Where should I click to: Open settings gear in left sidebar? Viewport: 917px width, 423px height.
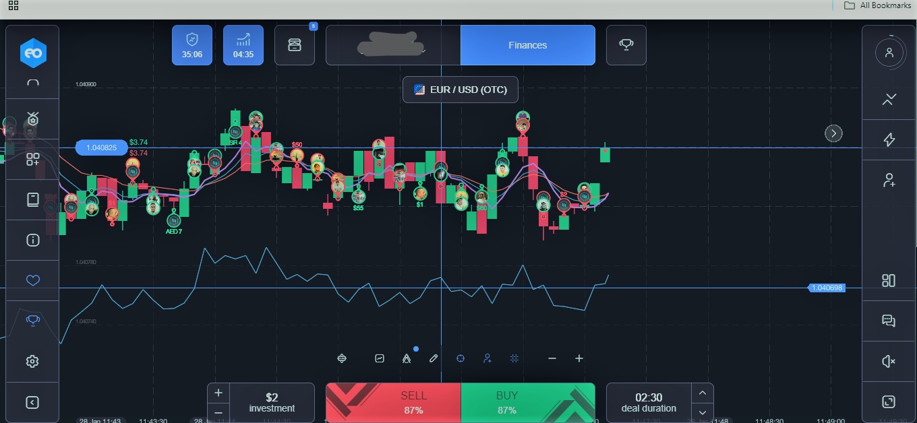[32, 362]
